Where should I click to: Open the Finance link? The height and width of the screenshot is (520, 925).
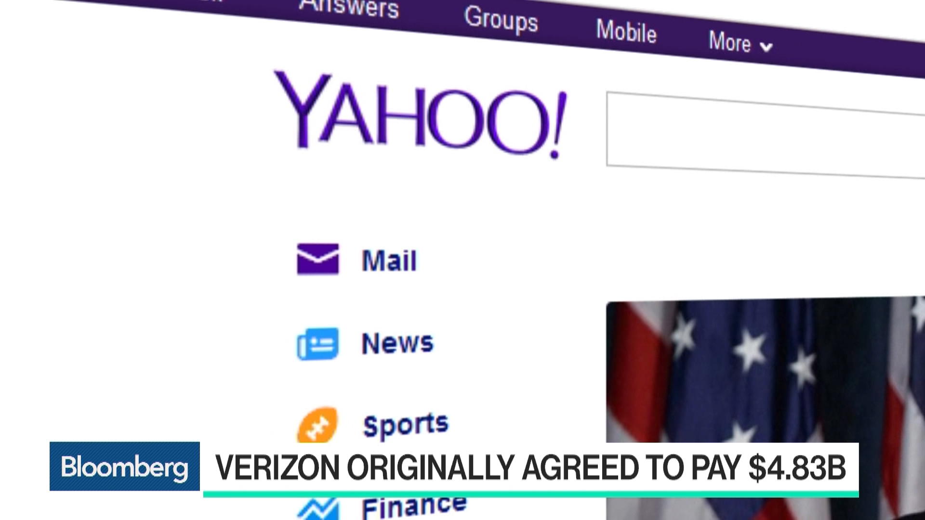414,507
